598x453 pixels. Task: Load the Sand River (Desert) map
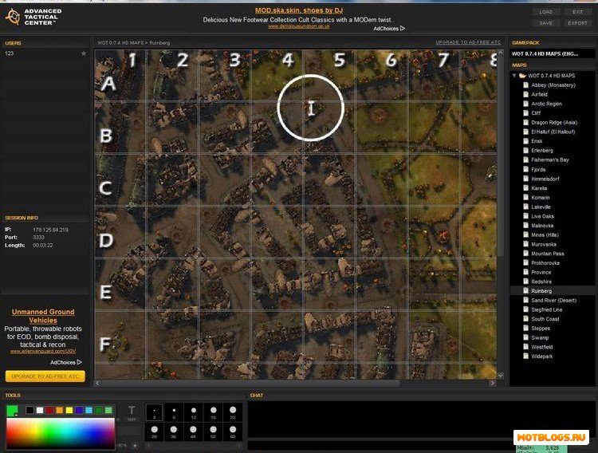coord(554,301)
